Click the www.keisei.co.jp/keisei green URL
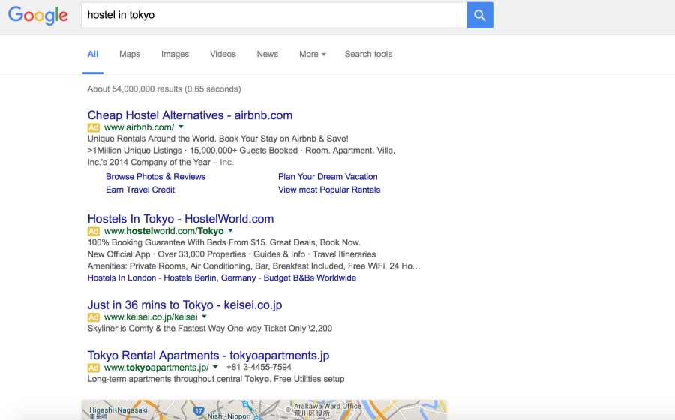 click(151, 317)
